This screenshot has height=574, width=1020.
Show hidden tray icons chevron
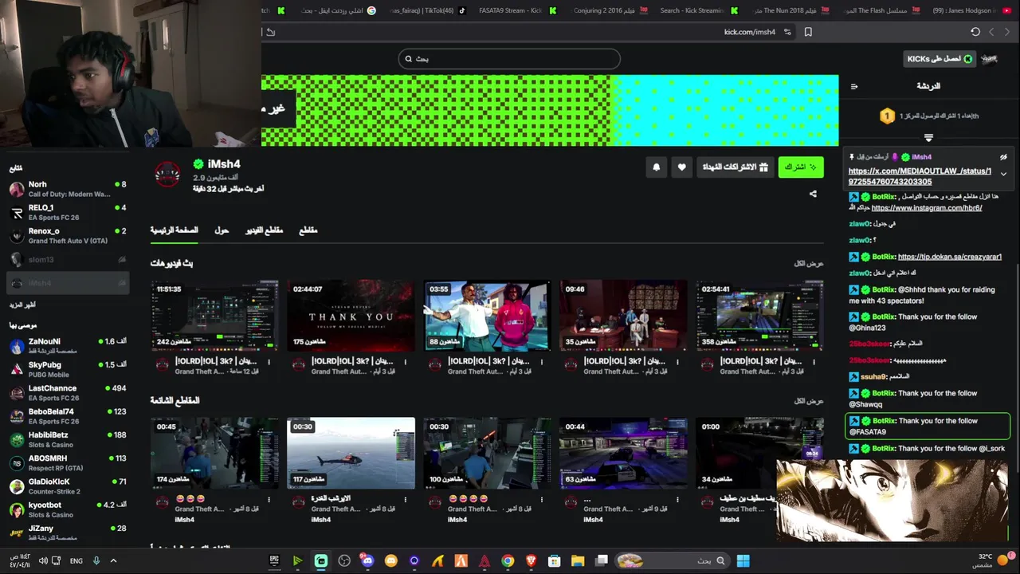[113, 560]
